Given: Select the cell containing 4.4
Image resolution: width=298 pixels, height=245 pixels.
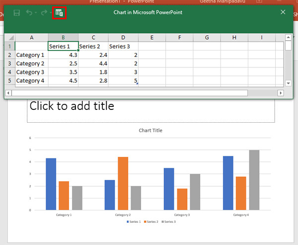Looking at the screenshot, I should tap(93, 63).
